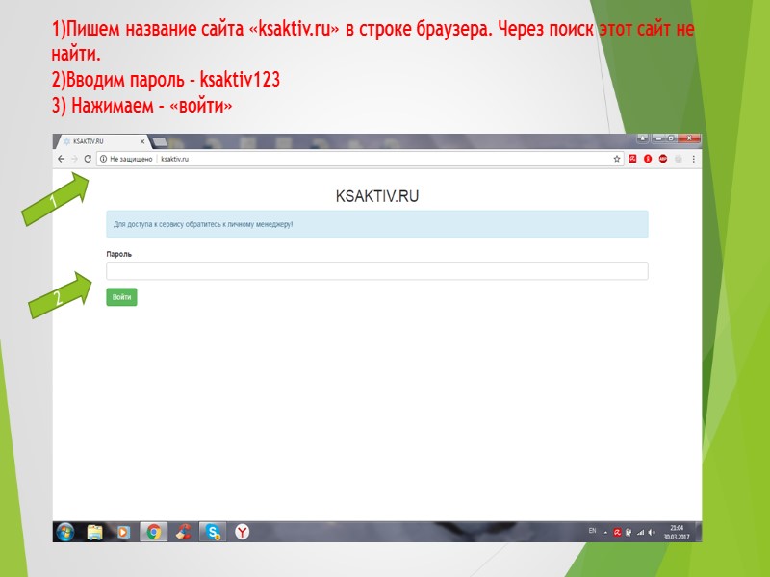Open the Avira antivirus tray icon
Image resolution: width=770 pixels, height=577 pixels.
(x=617, y=533)
